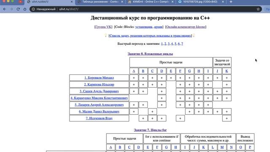
Task: Open student 6. Малин Данил Валерьевич link
Action: (x=99, y=111)
